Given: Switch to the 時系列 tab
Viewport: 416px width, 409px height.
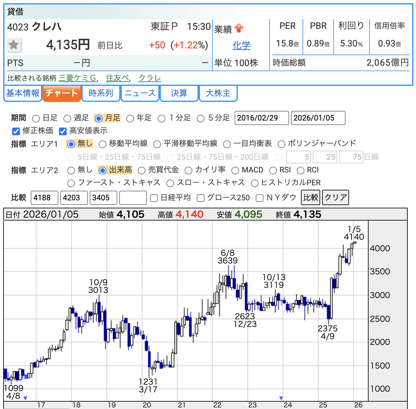Looking at the screenshot, I should click(101, 93).
